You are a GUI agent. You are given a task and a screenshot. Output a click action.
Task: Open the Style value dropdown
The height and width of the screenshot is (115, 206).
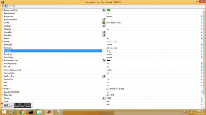(202, 101)
